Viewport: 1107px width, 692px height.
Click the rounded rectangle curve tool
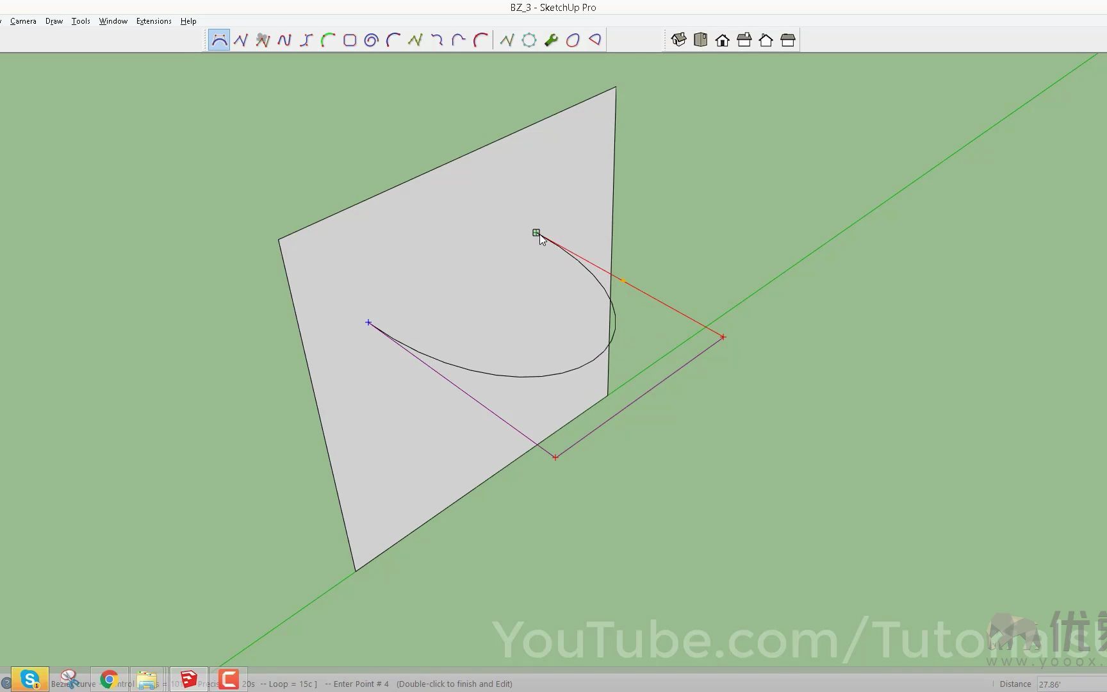[350, 40]
